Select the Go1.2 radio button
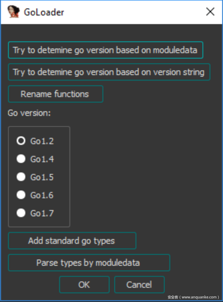 [21, 141]
